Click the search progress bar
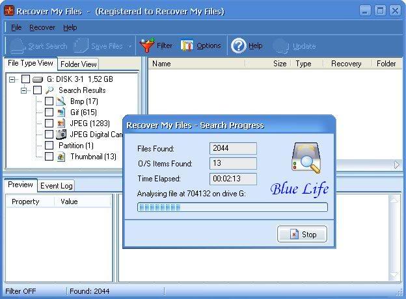The image size is (406, 299). (232, 207)
